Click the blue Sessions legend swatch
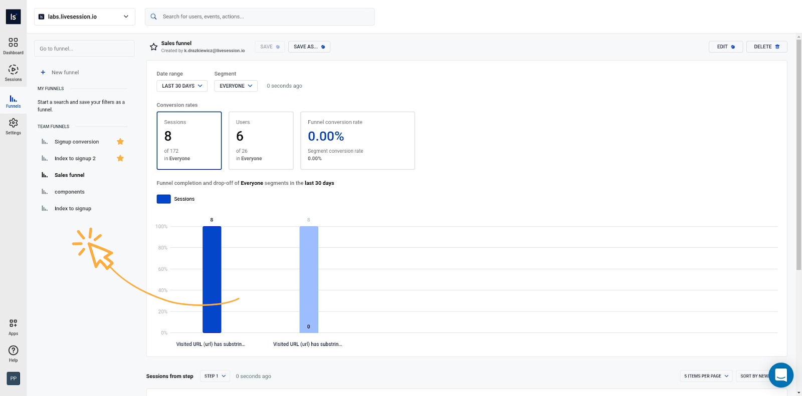Viewport: 802px width, 396px height. (x=164, y=199)
